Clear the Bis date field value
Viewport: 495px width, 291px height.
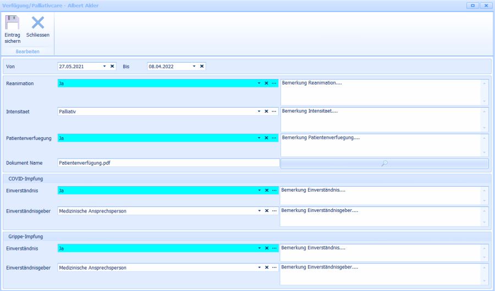tap(202, 66)
